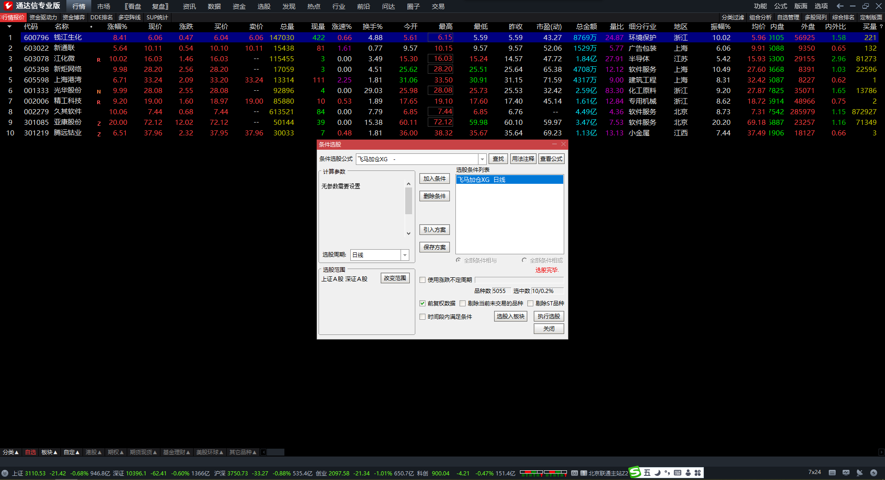
Task: Open the IME toolbox four-squares icon
Action: coord(698,473)
